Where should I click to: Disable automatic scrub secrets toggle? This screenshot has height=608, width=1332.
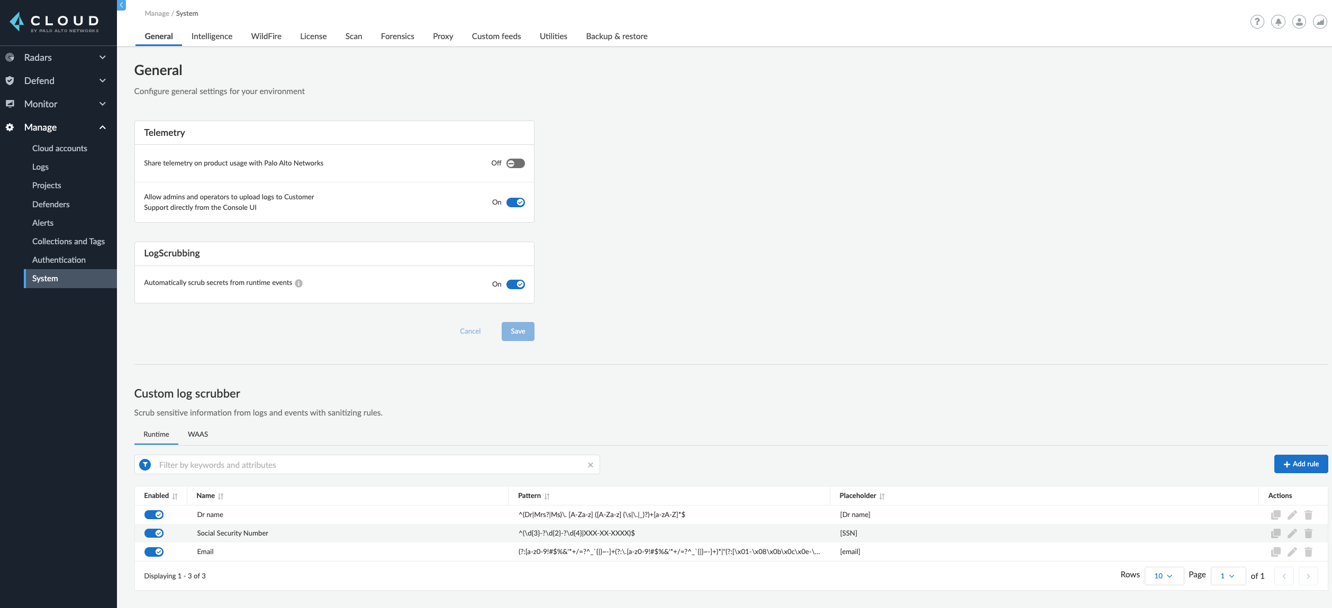click(x=515, y=284)
